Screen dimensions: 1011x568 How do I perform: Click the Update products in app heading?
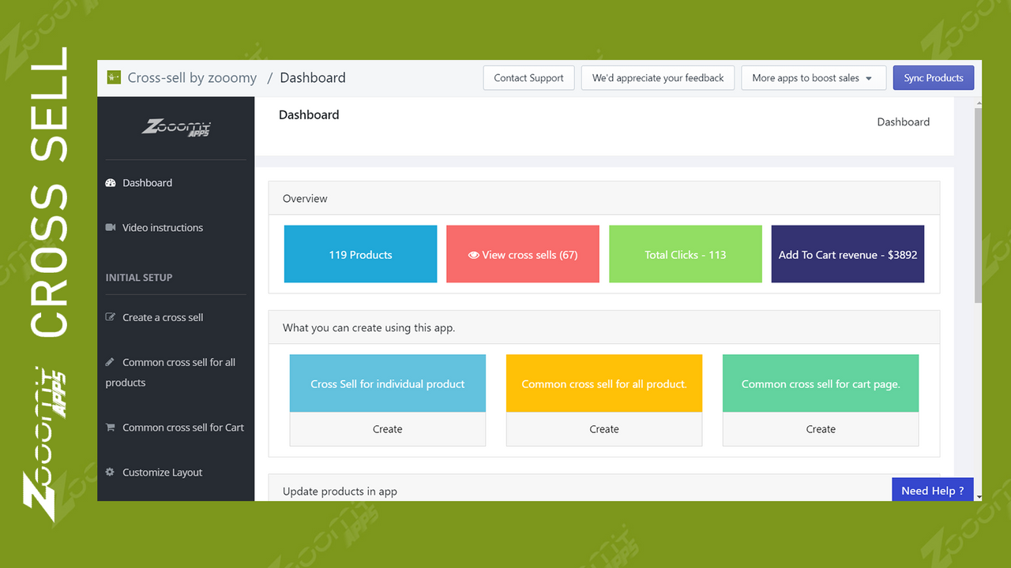tap(340, 491)
